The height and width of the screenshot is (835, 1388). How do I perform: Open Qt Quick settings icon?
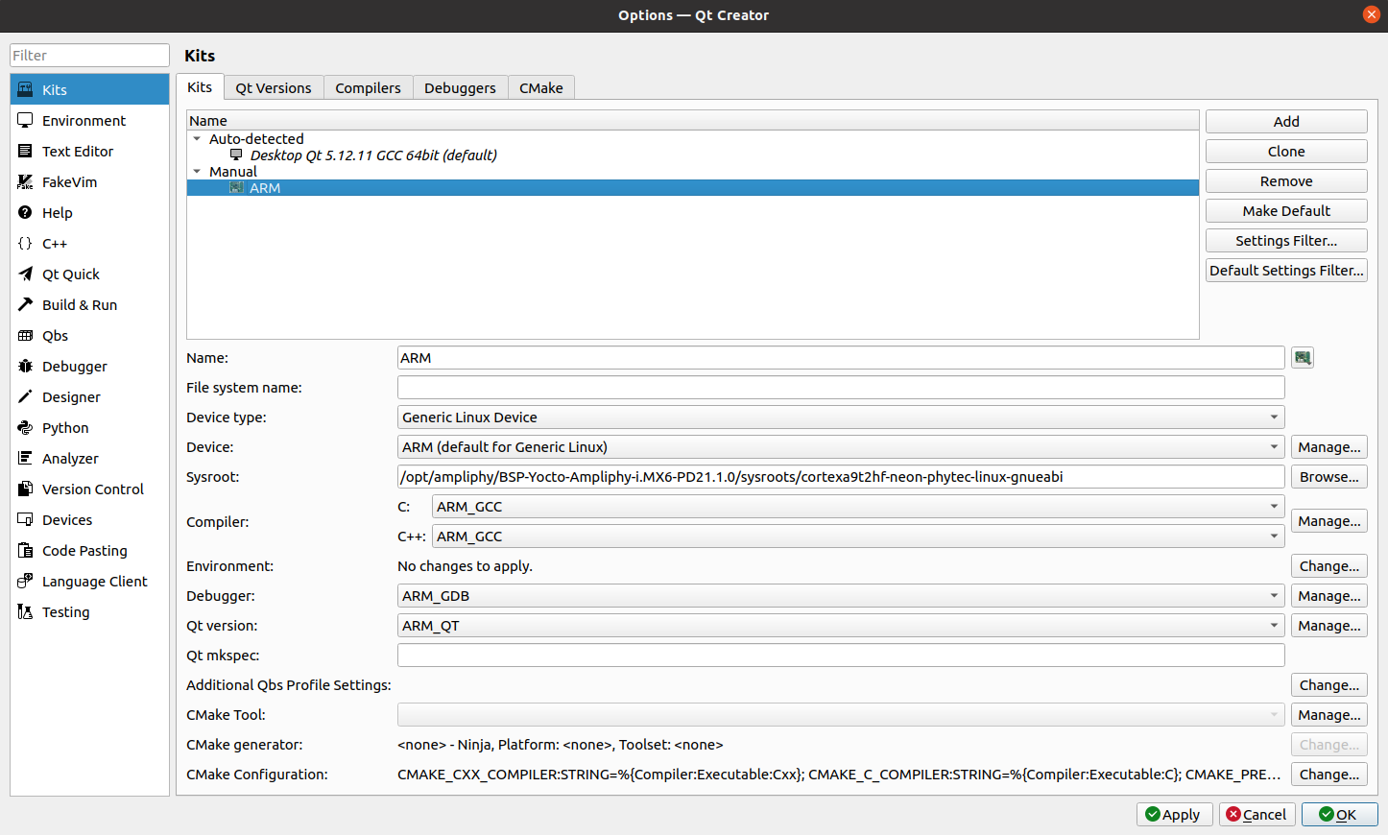click(x=25, y=274)
